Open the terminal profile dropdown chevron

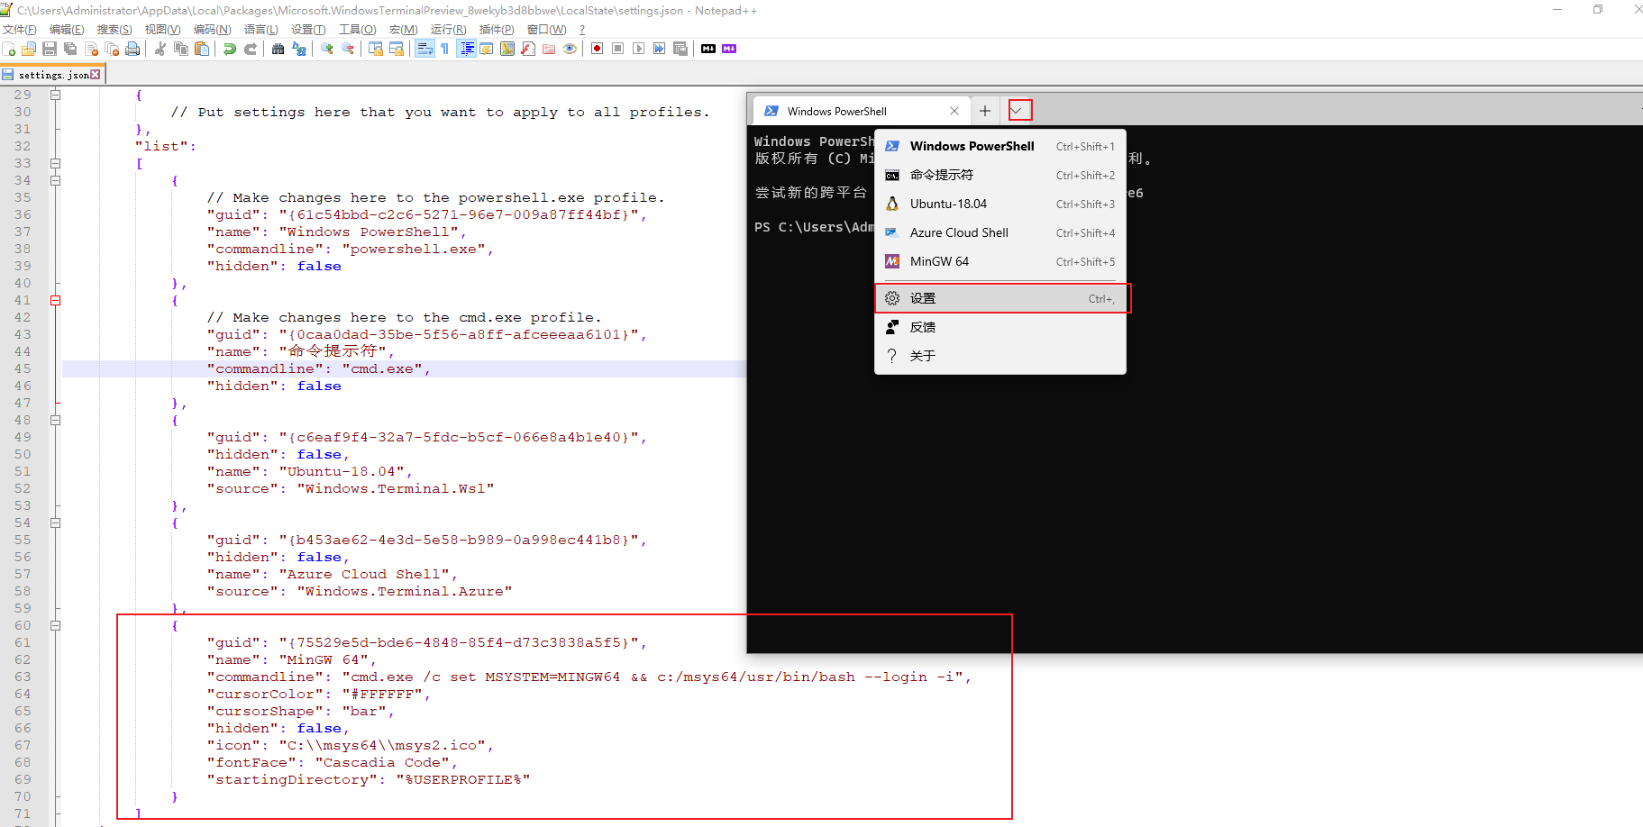coord(1018,109)
